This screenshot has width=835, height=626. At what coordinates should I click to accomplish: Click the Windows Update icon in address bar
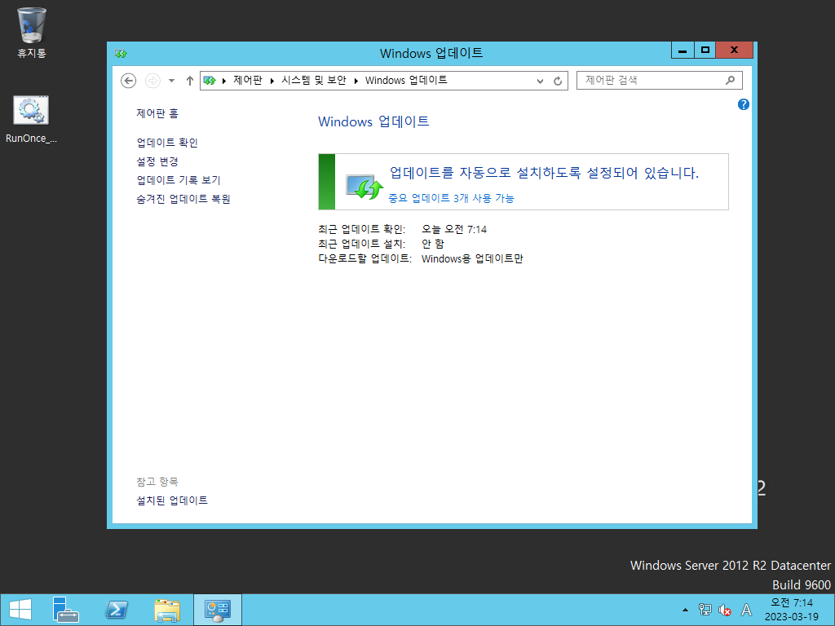point(210,81)
